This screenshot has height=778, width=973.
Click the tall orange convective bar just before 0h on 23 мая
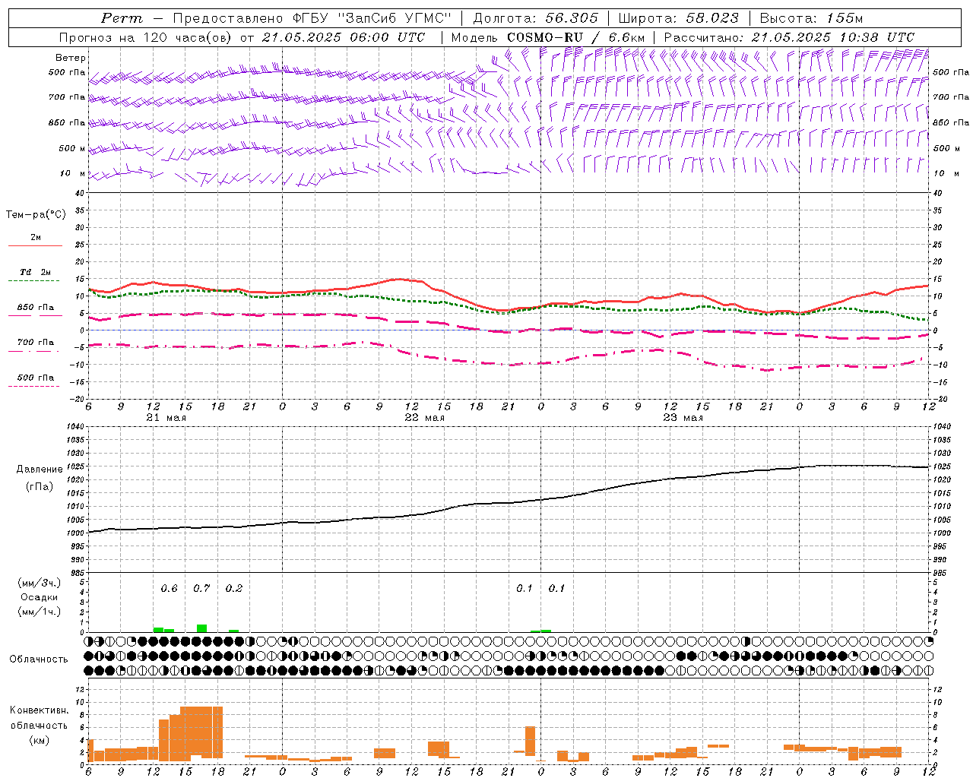530,741
